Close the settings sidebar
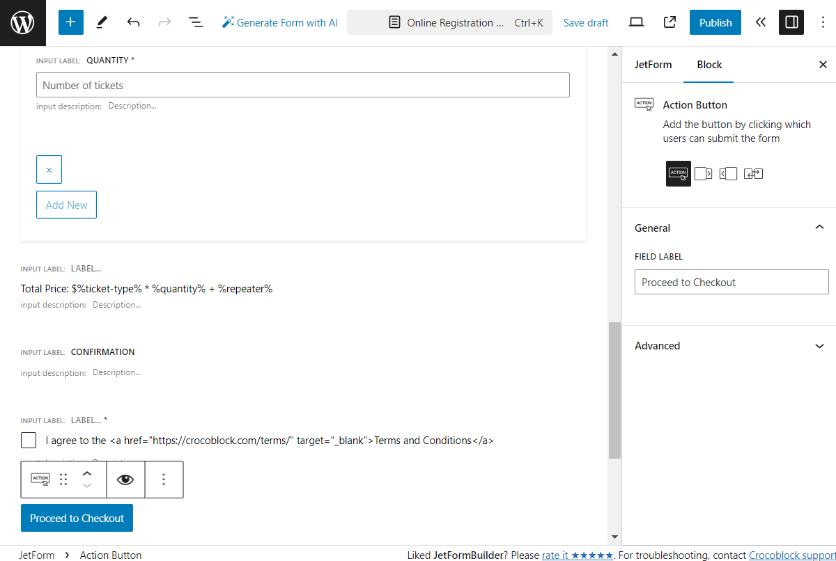This screenshot has width=836, height=561. [x=823, y=65]
